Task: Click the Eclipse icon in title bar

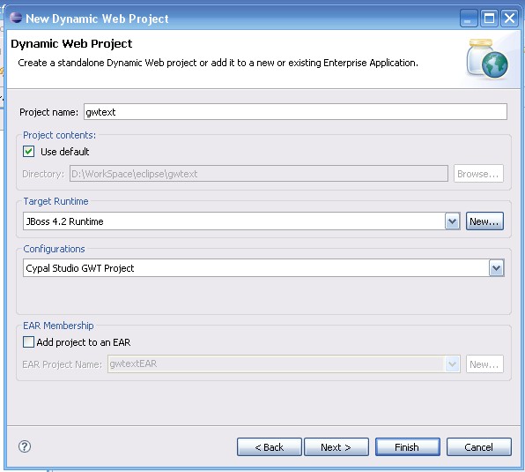Action: pyautogui.click(x=16, y=18)
